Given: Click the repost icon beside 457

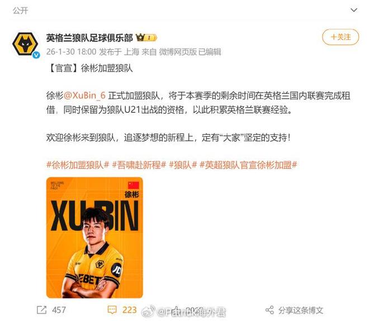Looking at the screenshot, I should pos(42,310).
